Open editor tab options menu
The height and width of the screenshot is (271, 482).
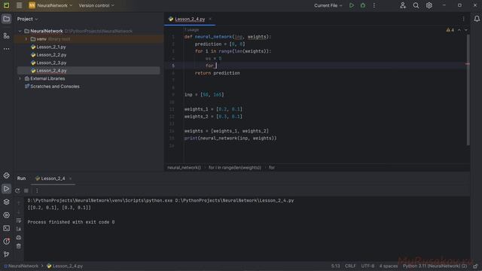click(463, 19)
